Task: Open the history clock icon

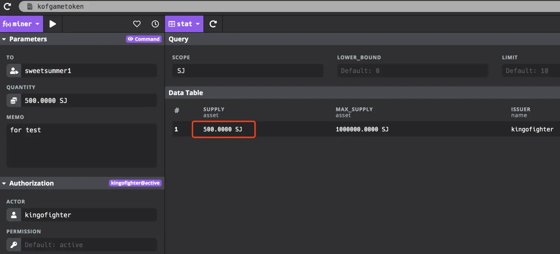Action: click(x=155, y=24)
